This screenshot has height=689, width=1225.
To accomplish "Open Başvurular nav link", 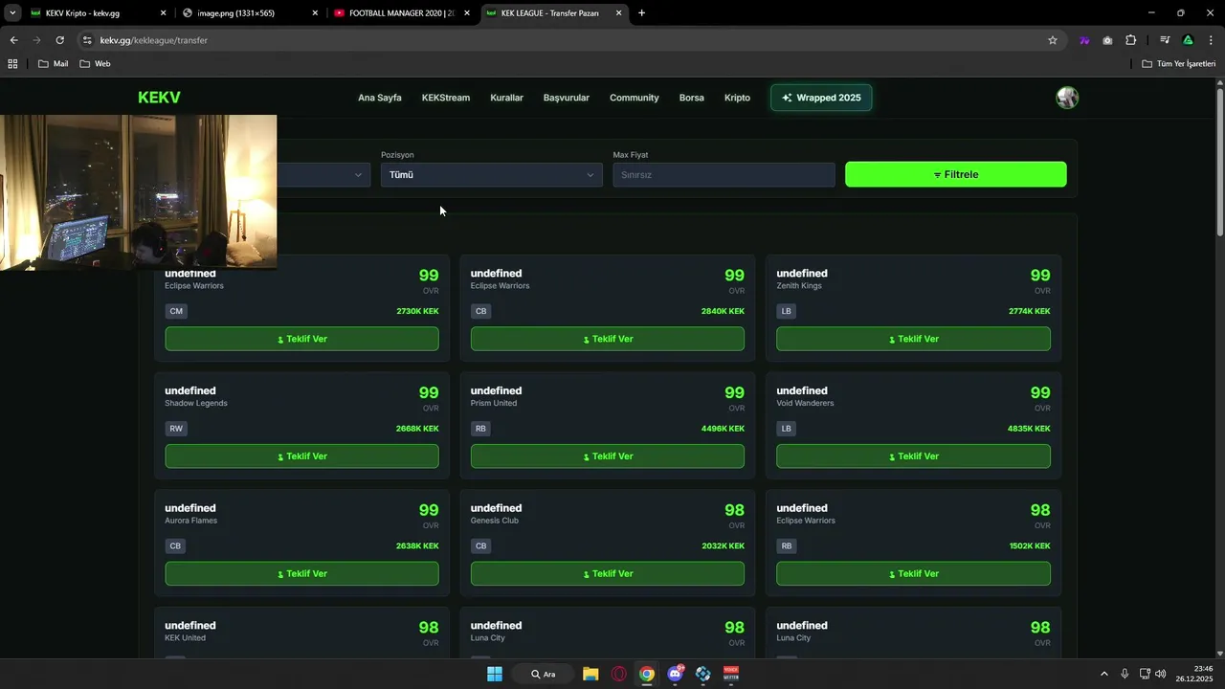I will 567,98.
